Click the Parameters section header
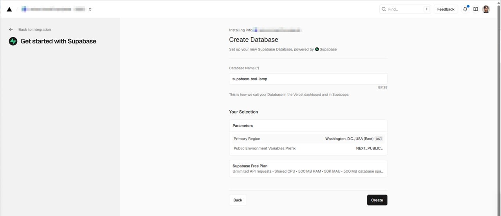 243,126
